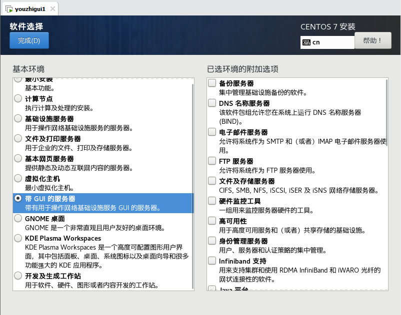The width and height of the screenshot is (401, 315).
Task: Click the 帮助！ button
Action: (x=372, y=40)
